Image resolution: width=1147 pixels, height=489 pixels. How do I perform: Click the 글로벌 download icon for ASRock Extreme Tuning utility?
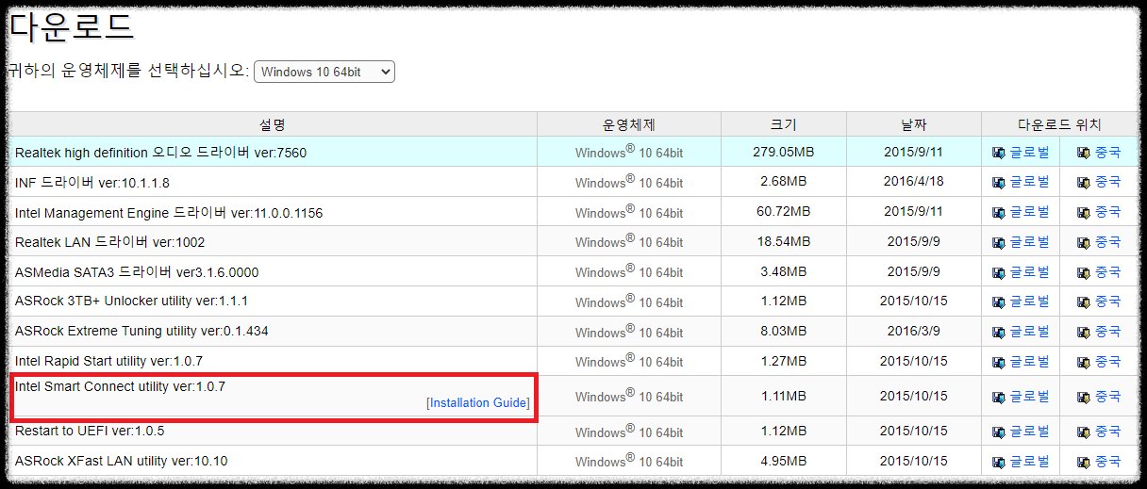pos(999,332)
